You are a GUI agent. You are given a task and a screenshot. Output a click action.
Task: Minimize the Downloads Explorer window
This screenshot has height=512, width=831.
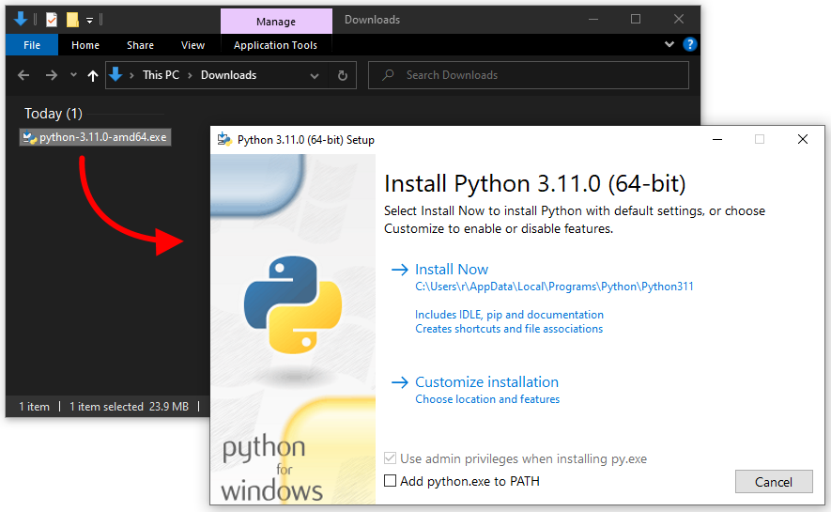click(593, 20)
